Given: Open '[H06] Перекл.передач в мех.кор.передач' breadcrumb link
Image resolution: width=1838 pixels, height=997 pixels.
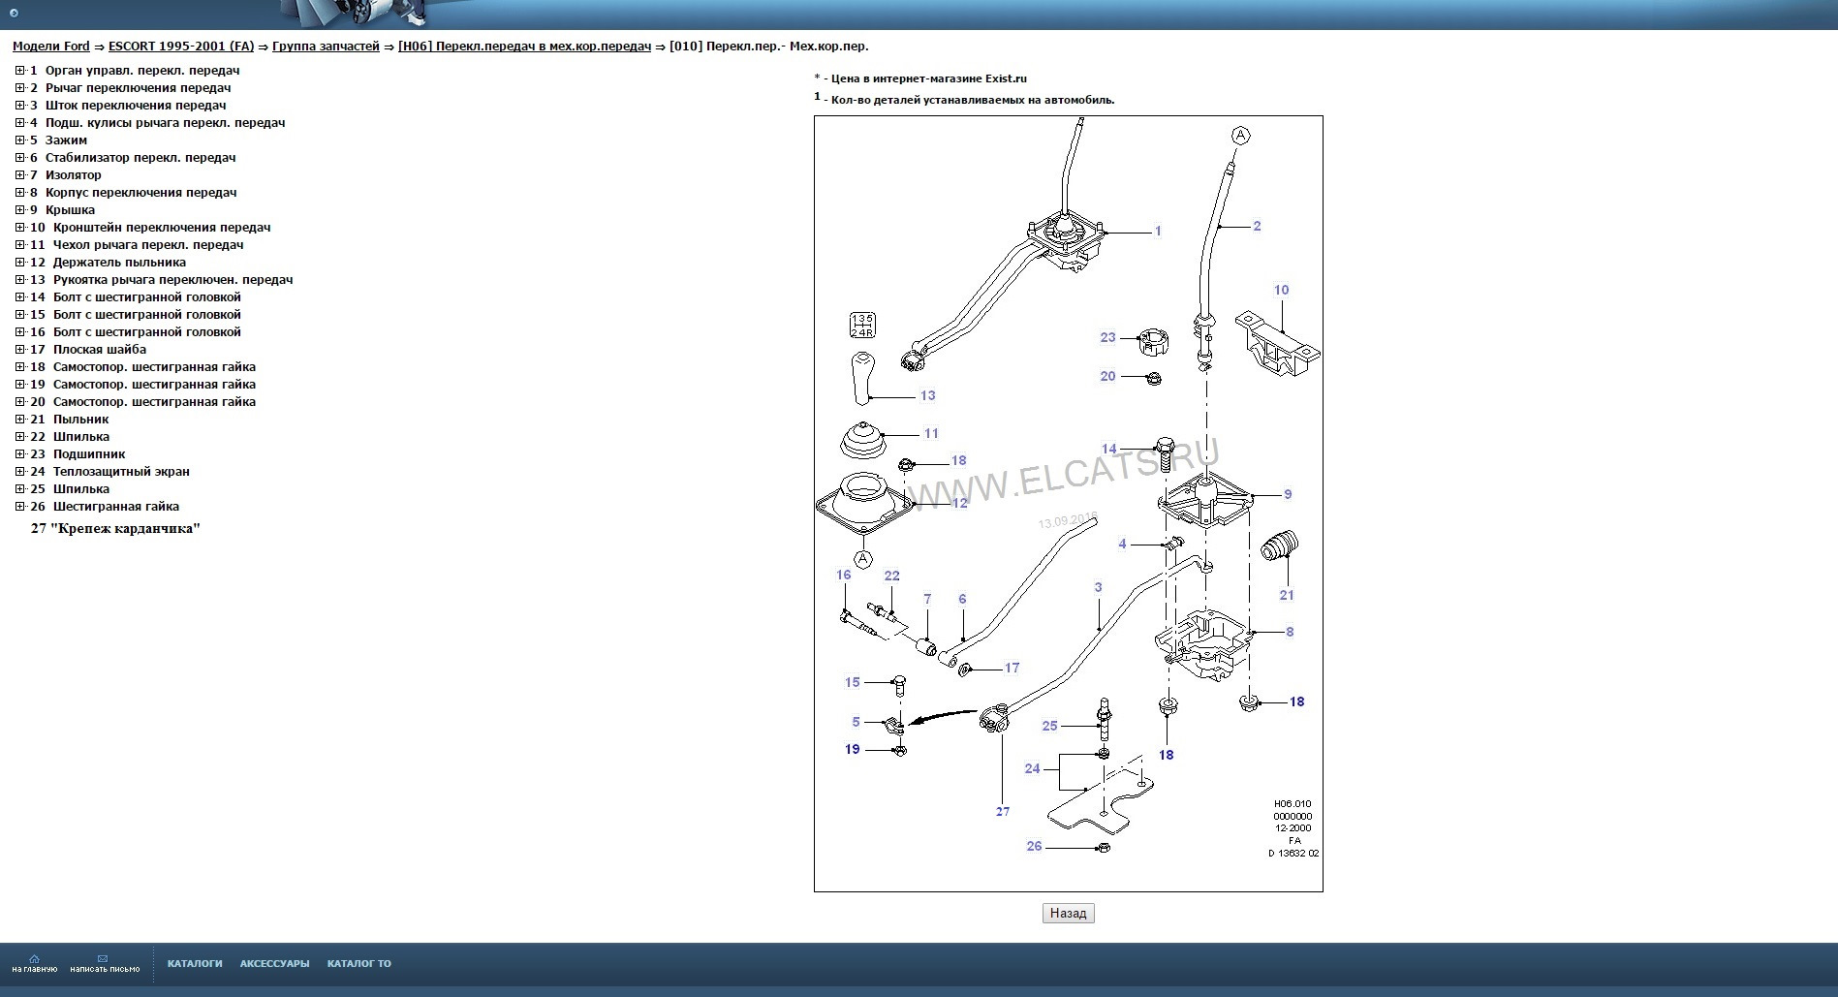Looking at the screenshot, I should tap(524, 46).
